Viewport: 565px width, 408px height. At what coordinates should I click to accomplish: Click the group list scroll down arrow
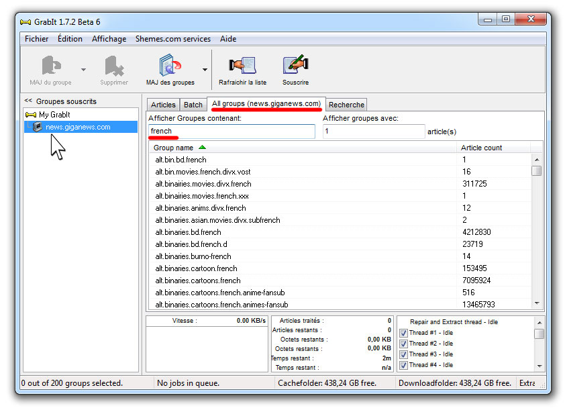point(537,303)
